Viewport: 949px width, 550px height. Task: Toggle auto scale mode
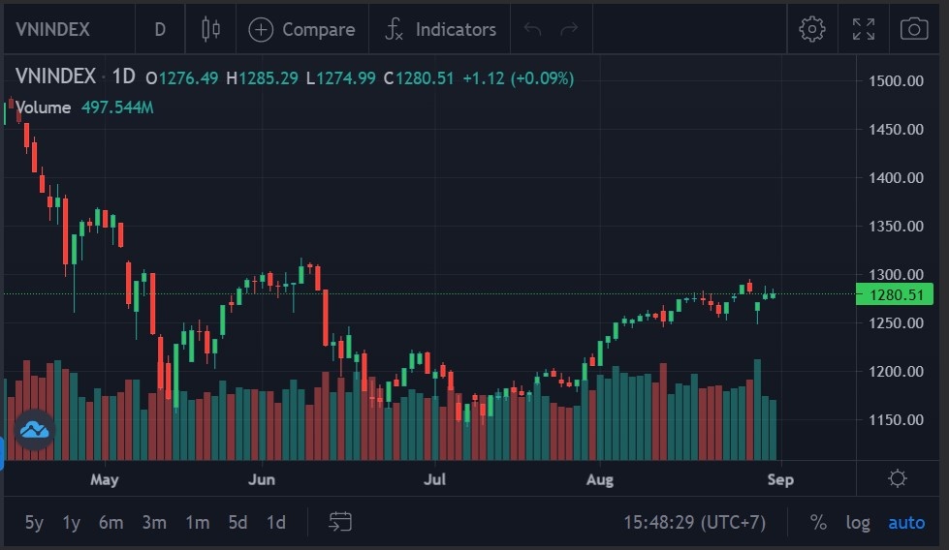point(906,522)
